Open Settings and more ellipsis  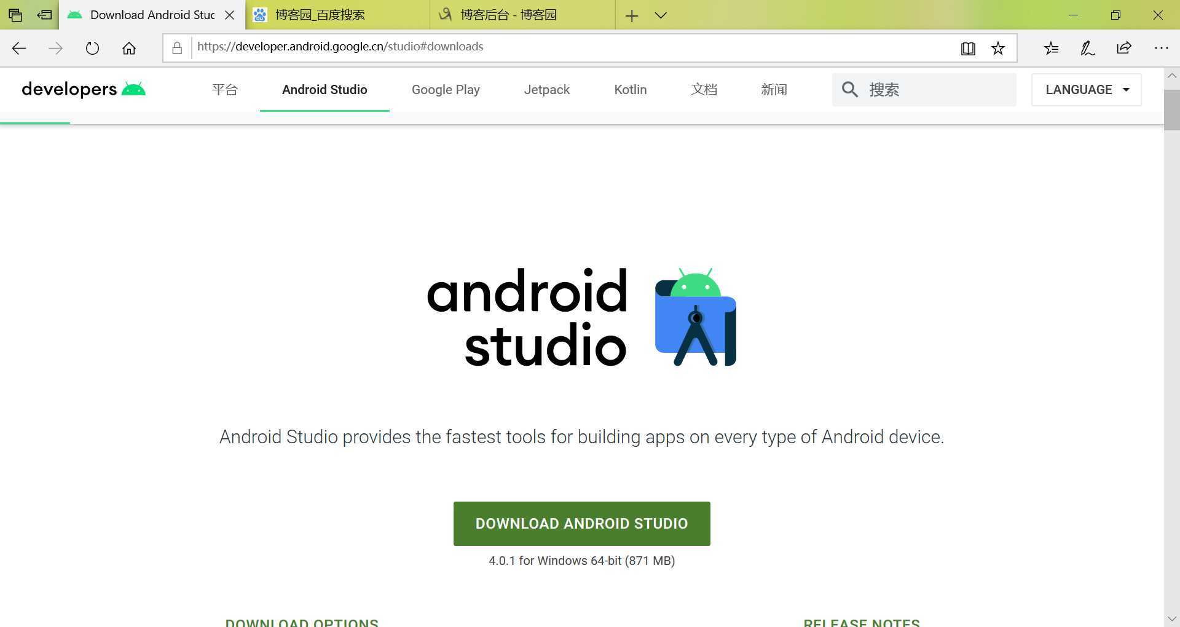click(x=1161, y=48)
